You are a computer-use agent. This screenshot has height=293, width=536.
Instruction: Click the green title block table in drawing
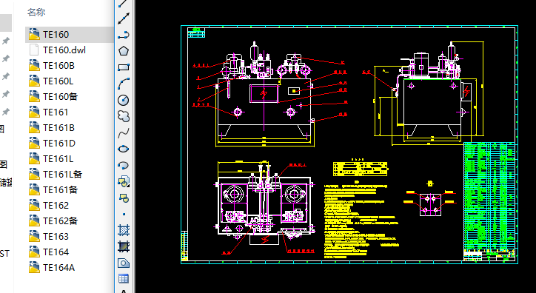tap(489, 201)
